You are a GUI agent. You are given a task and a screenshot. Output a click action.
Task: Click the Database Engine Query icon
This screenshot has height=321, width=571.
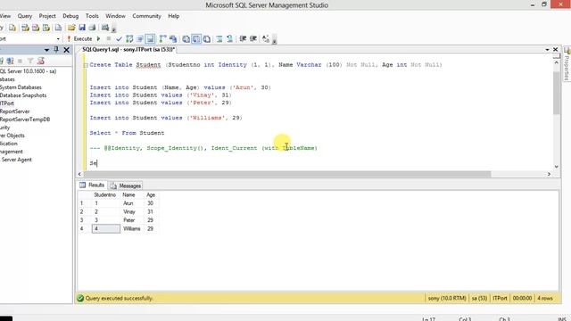pyautogui.click(x=12, y=28)
